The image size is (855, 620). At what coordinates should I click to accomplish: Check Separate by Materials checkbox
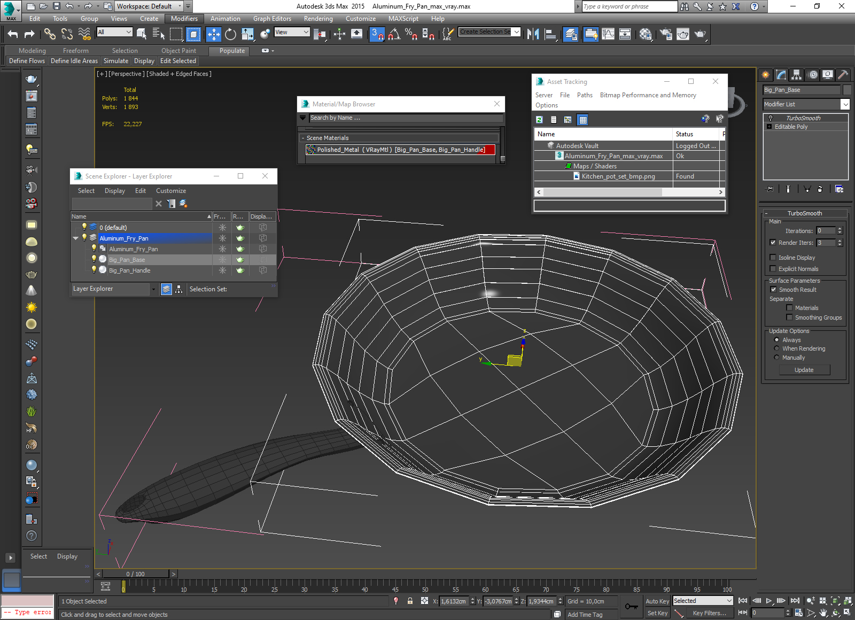(x=789, y=307)
